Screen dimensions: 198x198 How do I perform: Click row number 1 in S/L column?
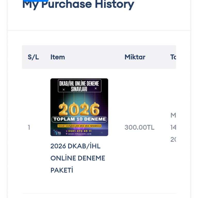pos(29,127)
